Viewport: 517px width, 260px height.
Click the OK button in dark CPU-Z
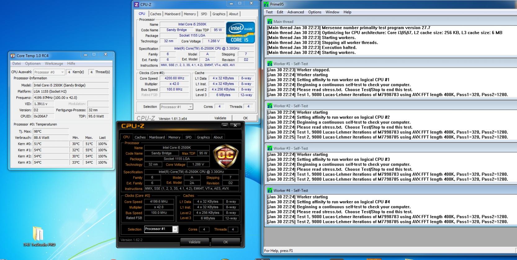tap(226, 242)
